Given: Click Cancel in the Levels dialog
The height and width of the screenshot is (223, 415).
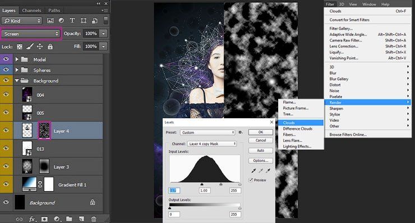Looking at the screenshot, I should (x=261, y=140).
